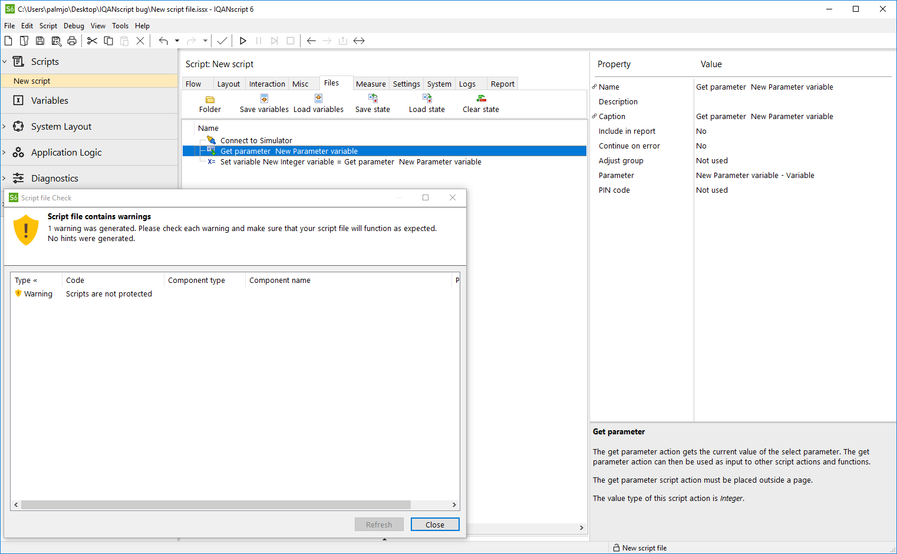Open the Script menu
Viewport: 897px width, 554px height.
(x=48, y=26)
